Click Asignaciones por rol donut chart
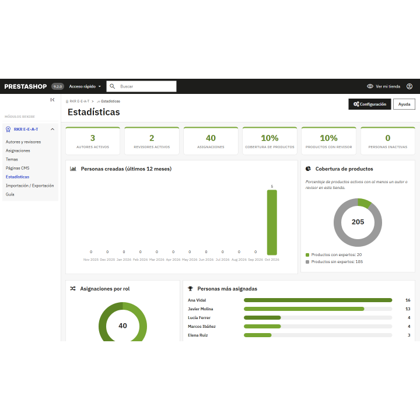The image size is (420, 420). 123,321
